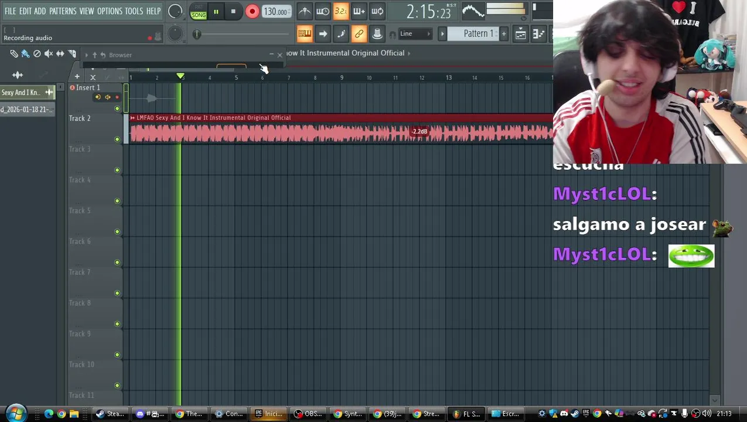
Task: Open the PATTERNS menu
Action: [x=63, y=11]
